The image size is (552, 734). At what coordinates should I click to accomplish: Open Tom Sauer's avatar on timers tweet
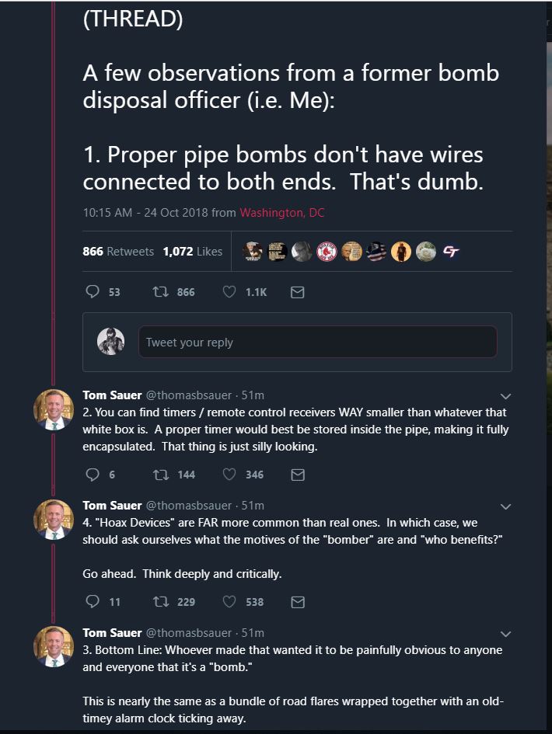pyautogui.click(x=54, y=409)
